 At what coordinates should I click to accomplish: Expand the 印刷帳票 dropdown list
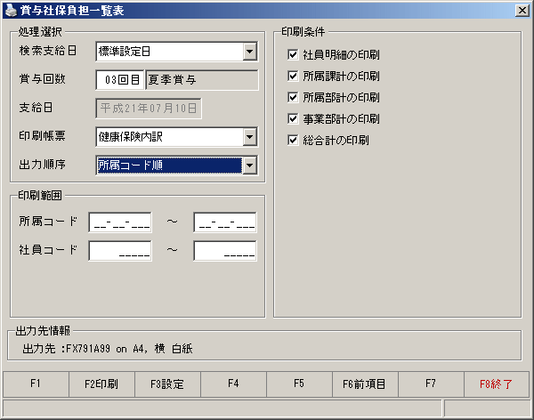[250, 137]
